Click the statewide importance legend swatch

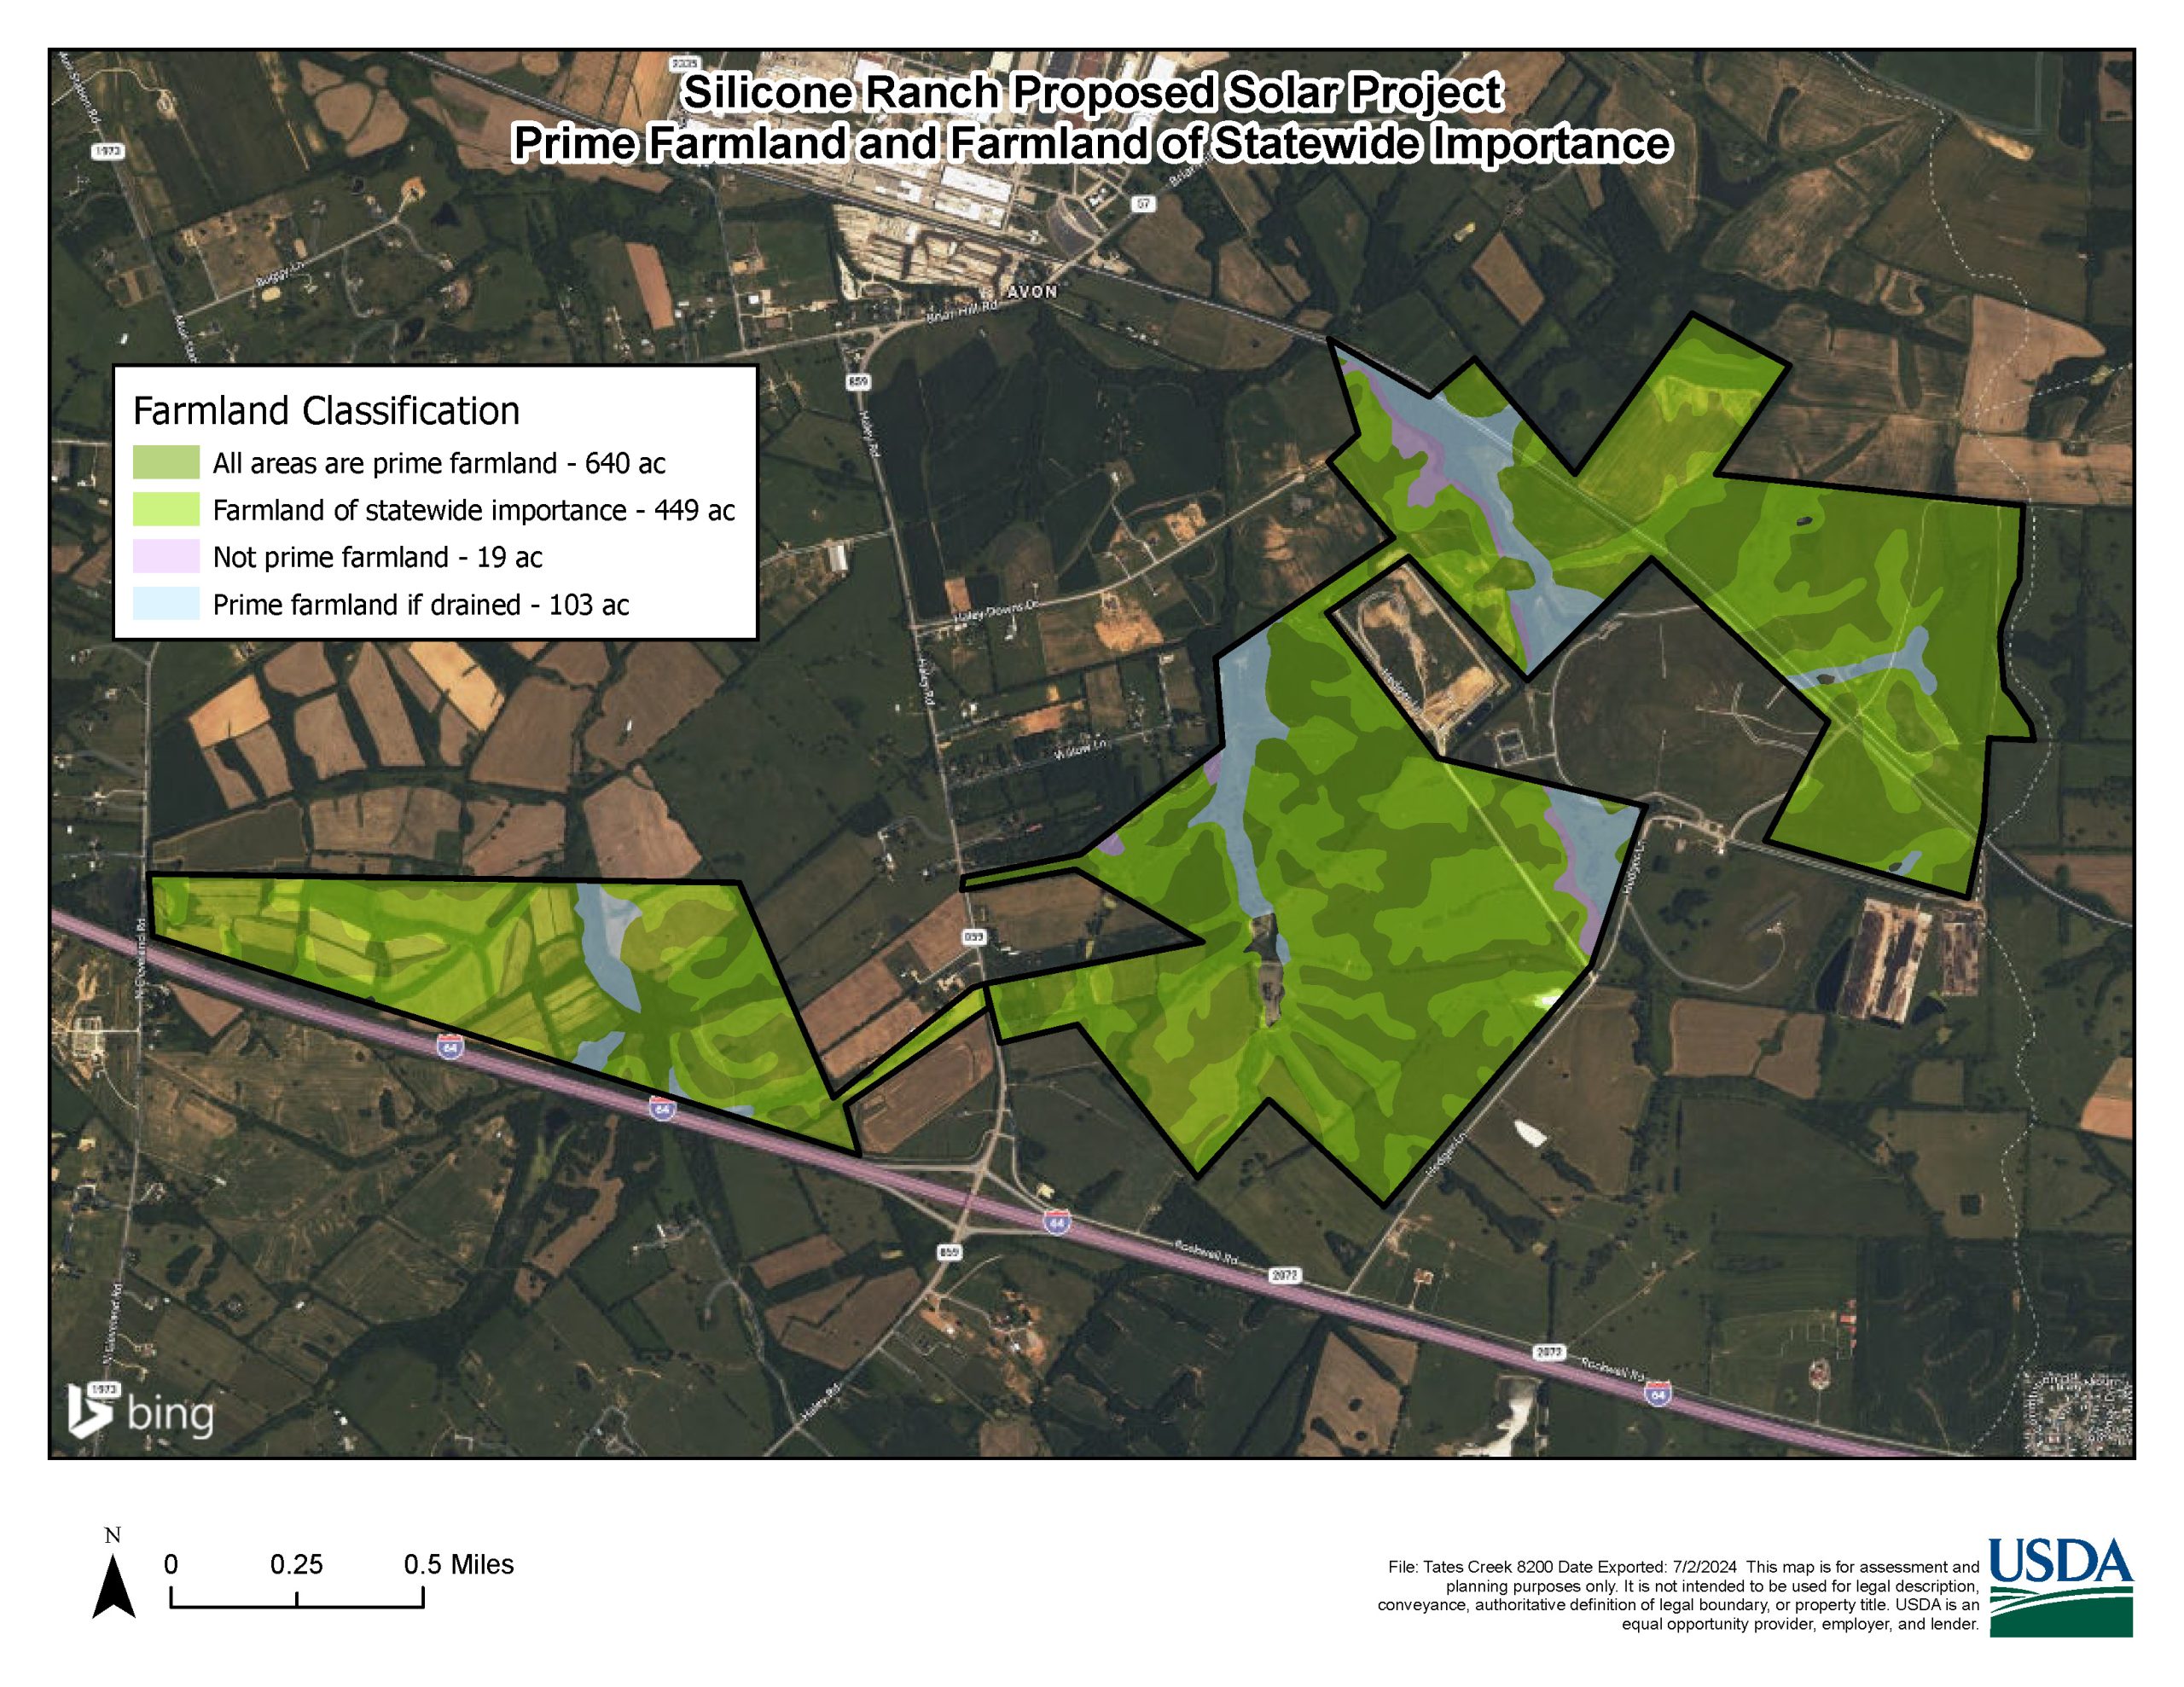pyautogui.click(x=166, y=510)
